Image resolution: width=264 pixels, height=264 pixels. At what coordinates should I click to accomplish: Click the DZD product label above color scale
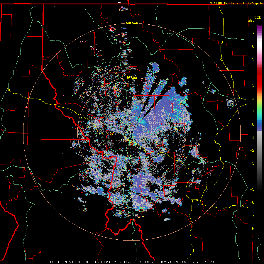258,18
